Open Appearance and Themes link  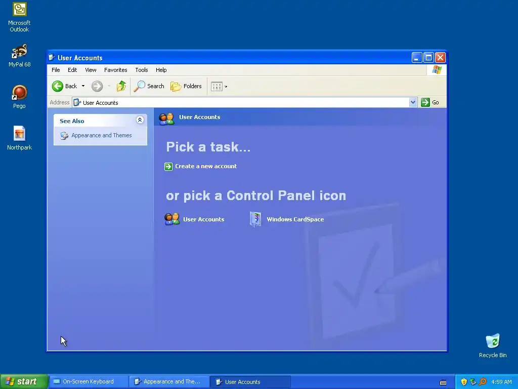tap(101, 135)
